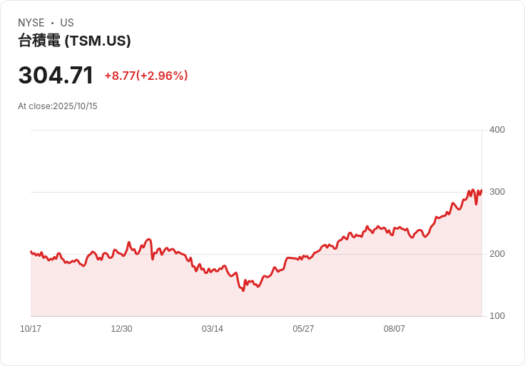This screenshot has width=525, height=366.
Task: Click the 100 y-axis label
Action: tap(496, 315)
